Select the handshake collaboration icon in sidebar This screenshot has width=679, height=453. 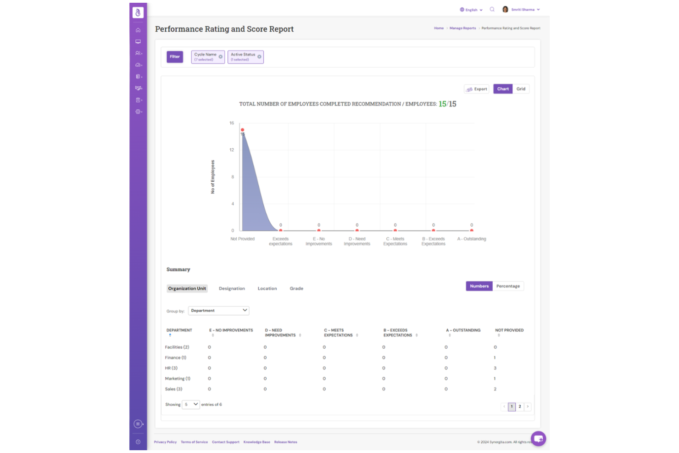[x=138, y=88]
